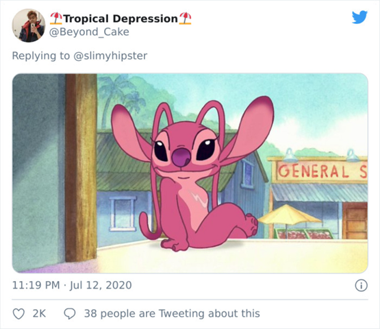Image resolution: width=380 pixels, height=329 pixels.
Task: Open "38 people are Tweeting about this"
Action: [x=172, y=313]
